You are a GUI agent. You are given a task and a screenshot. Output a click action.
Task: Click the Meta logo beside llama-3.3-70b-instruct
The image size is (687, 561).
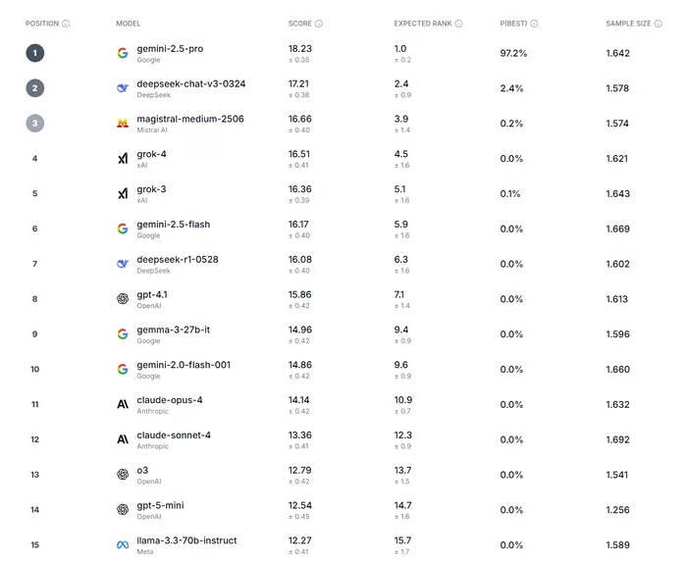click(123, 544)
